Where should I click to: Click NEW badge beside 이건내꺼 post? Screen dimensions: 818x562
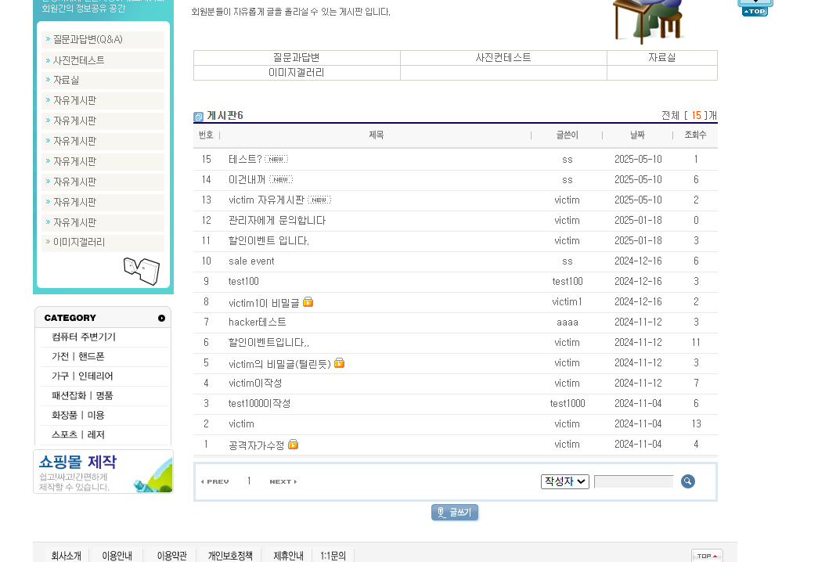[281, 179]
